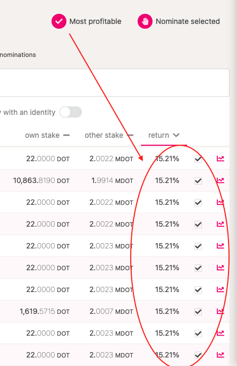This screenshot has height=366, width=237.
Task: Click the 'Most profitable' button label
Action: 96,21
